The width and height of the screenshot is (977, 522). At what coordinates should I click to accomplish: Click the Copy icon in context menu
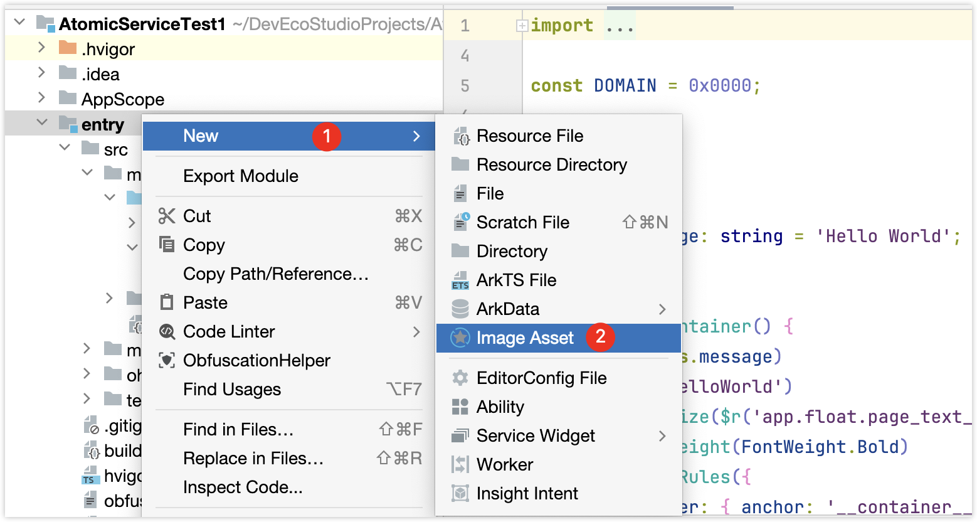[x=167, y=244]
